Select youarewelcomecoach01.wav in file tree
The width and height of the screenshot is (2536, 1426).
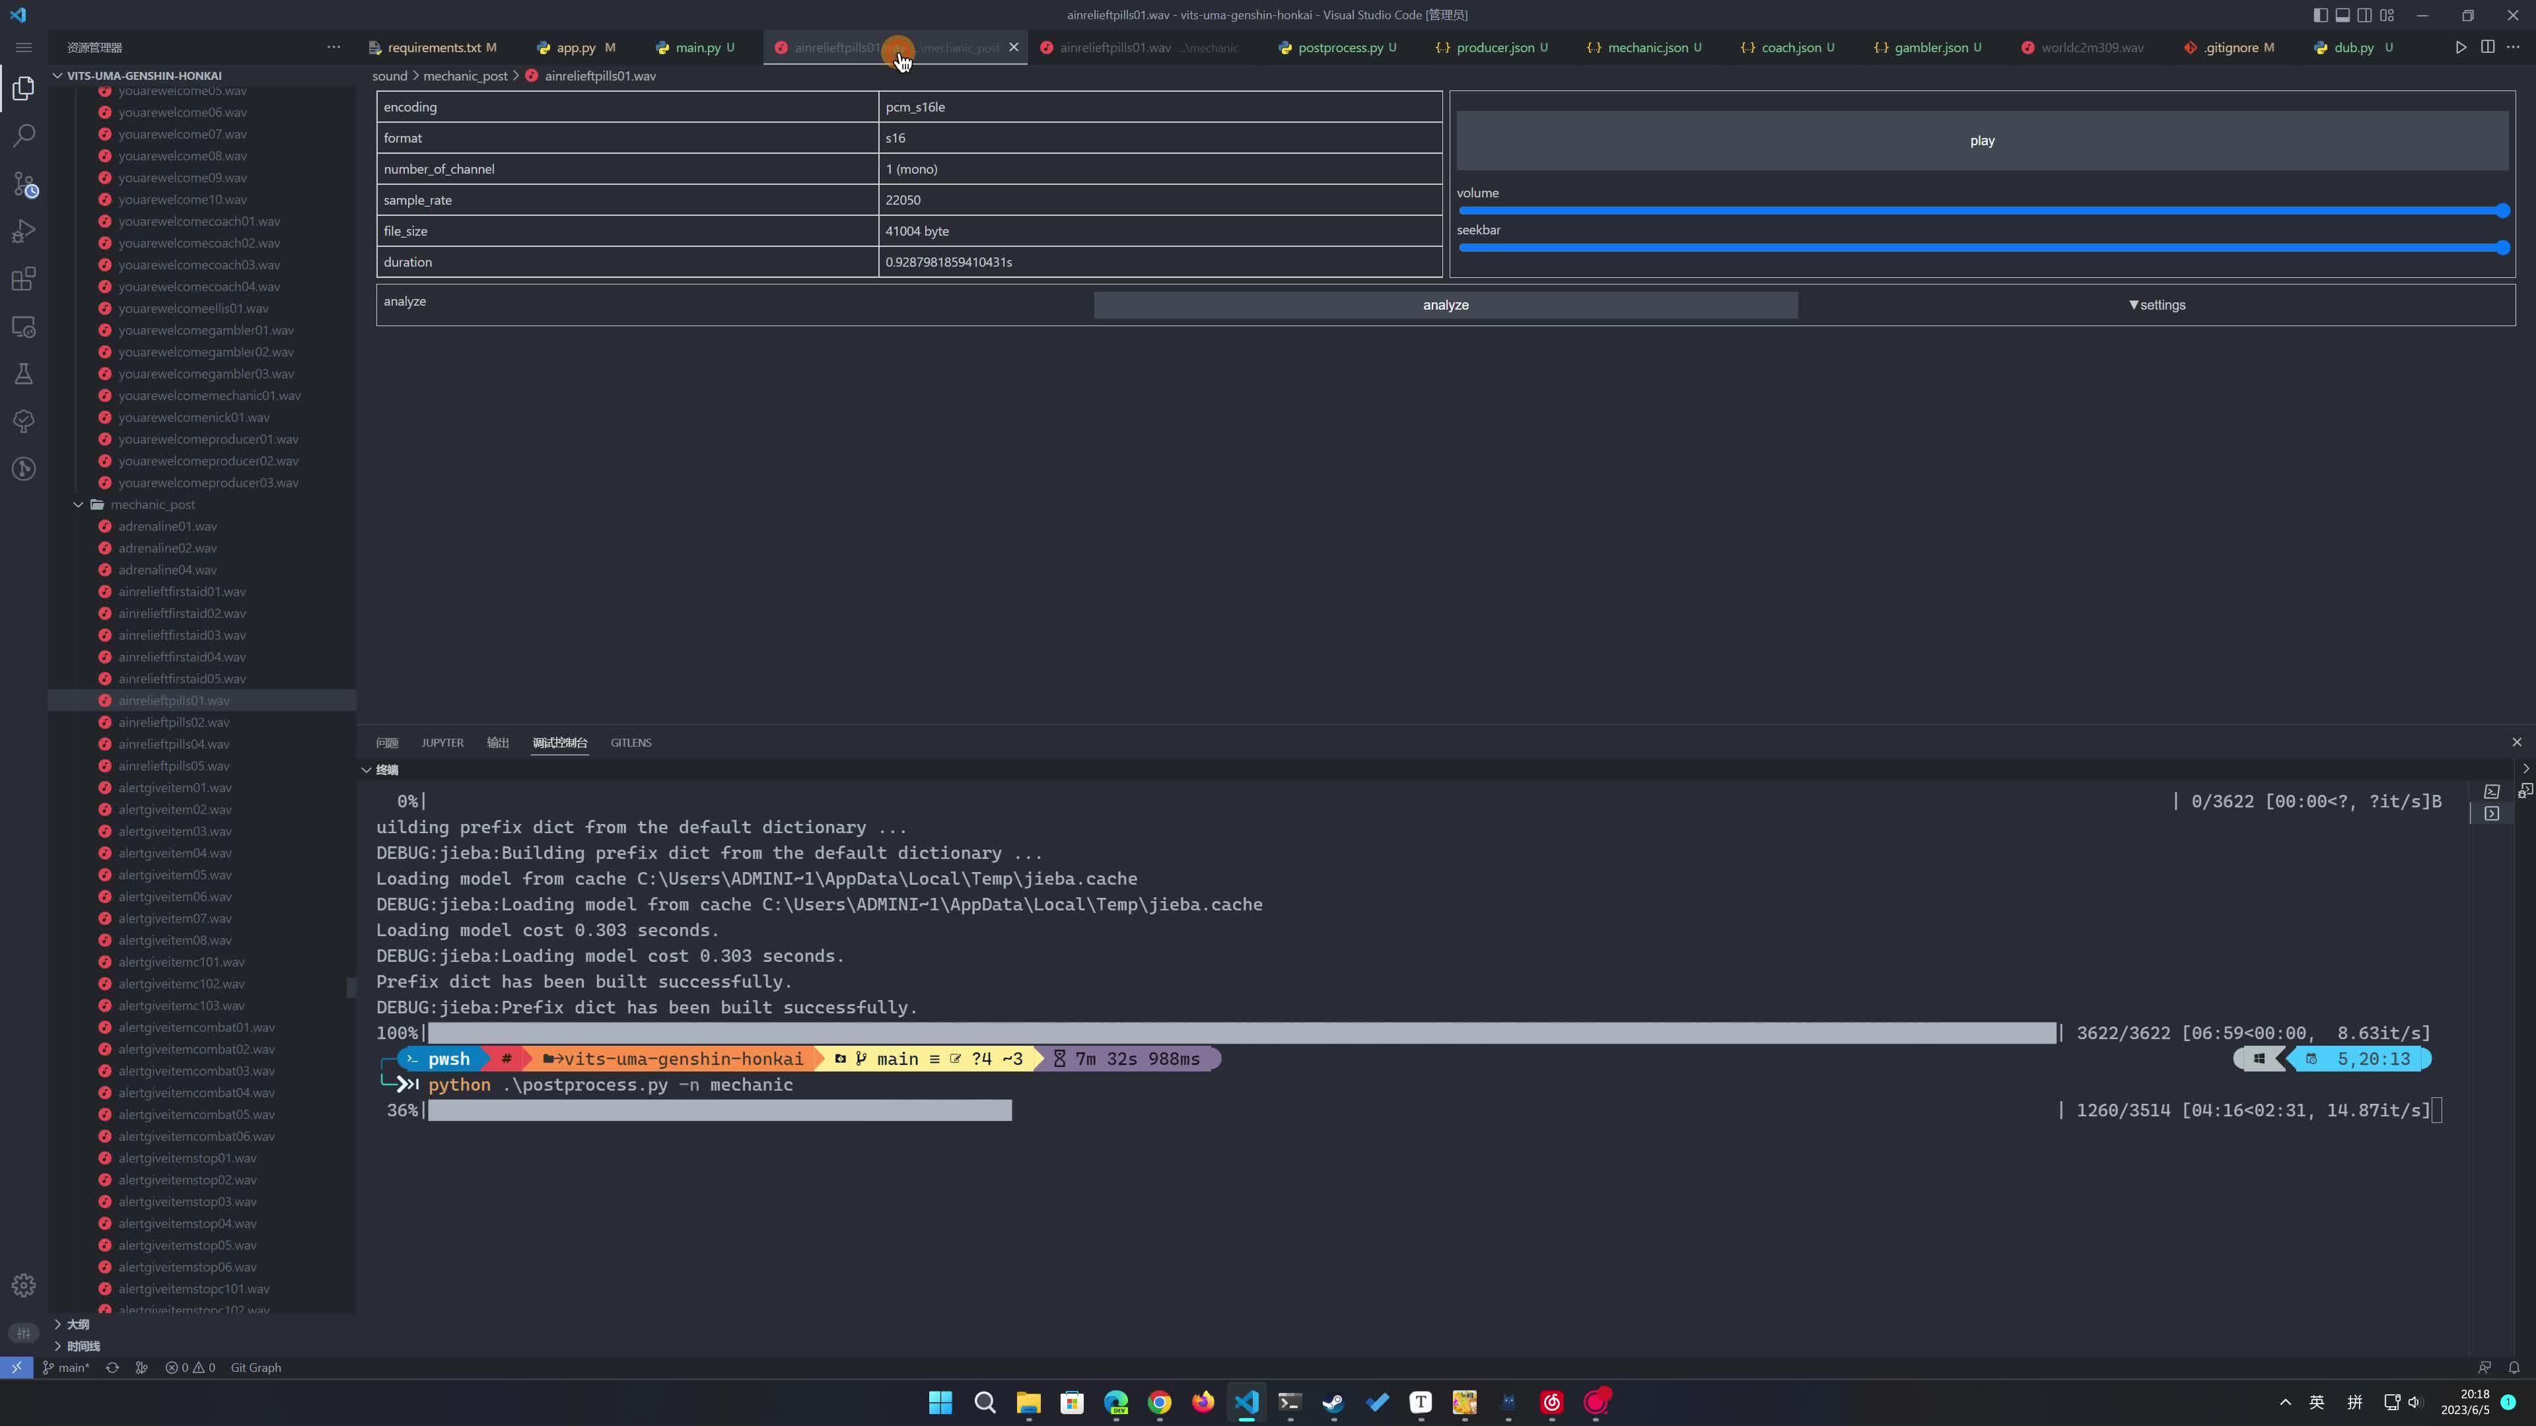(199, 221)
